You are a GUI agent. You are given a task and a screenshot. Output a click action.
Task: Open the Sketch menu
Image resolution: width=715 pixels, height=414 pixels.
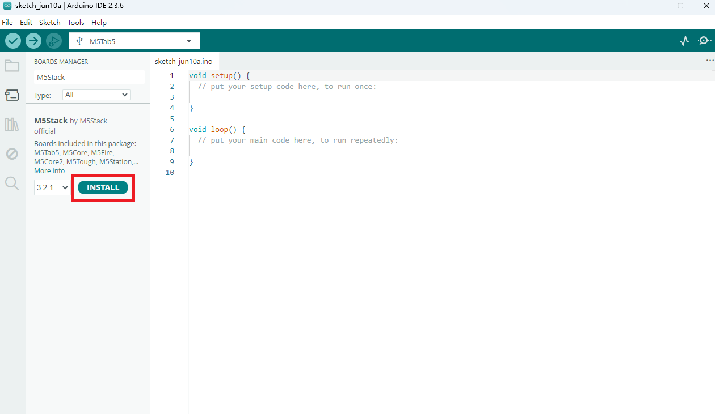[50, 23]
